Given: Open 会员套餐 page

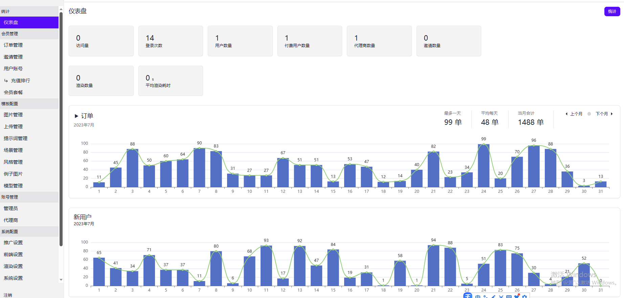Looking at the screenshot, I should point(13,92).
